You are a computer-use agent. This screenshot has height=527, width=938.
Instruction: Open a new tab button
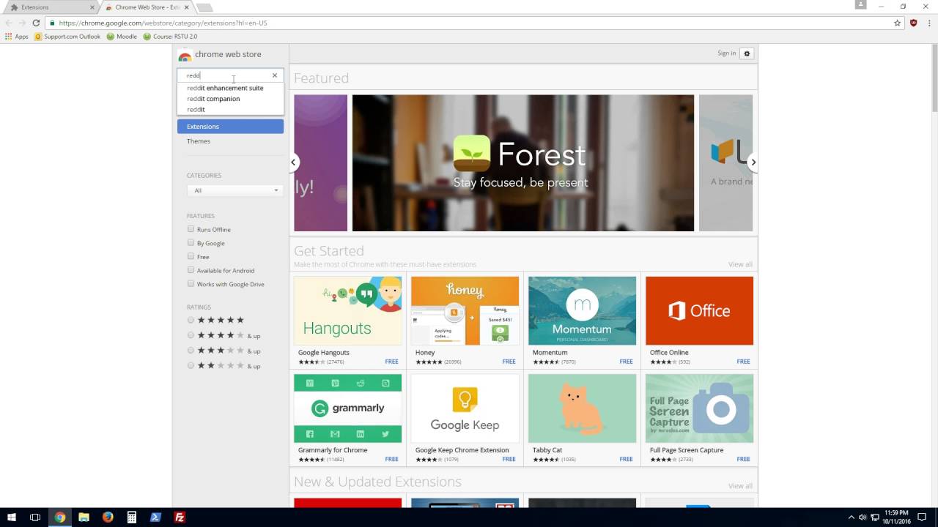[x=204, y=7]
